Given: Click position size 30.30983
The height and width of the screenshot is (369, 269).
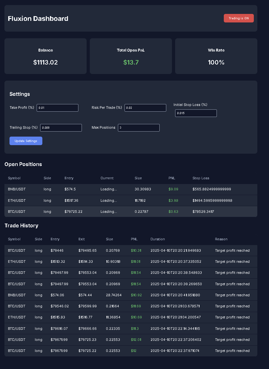Looking at the screenshot, I should (143, 189).
